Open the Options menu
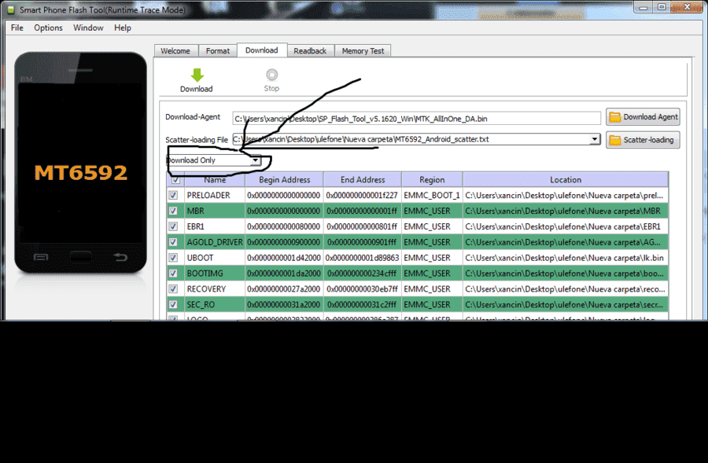 (x=48, y=28)
